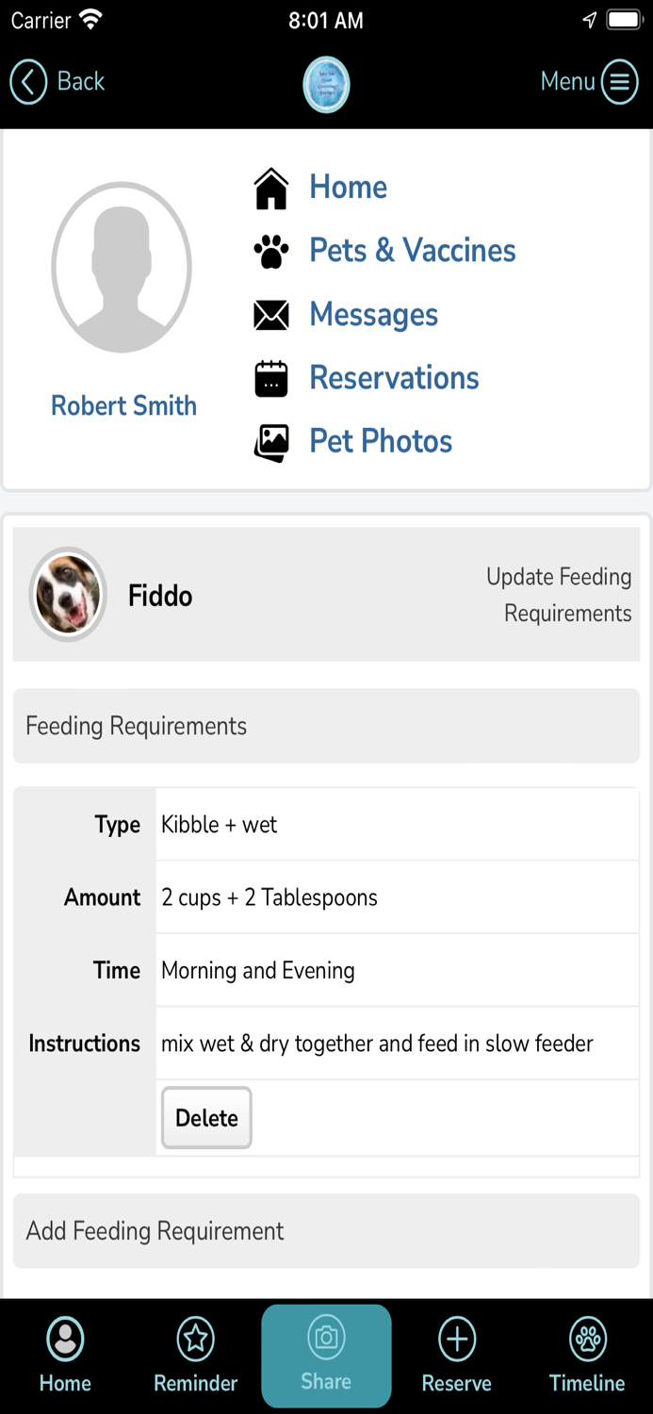Collapse the Feeding Requirements header
Screen dimensions: 653x1414
click(326, 726)
